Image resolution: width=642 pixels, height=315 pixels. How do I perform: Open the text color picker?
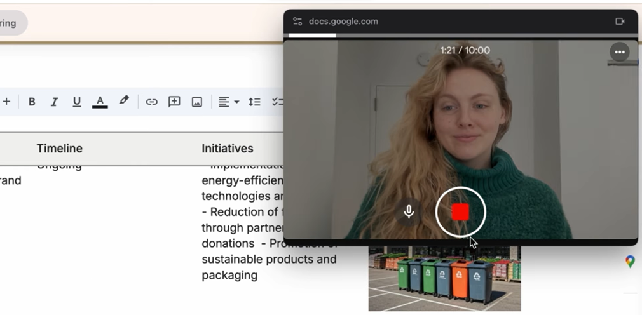(100, 102)
